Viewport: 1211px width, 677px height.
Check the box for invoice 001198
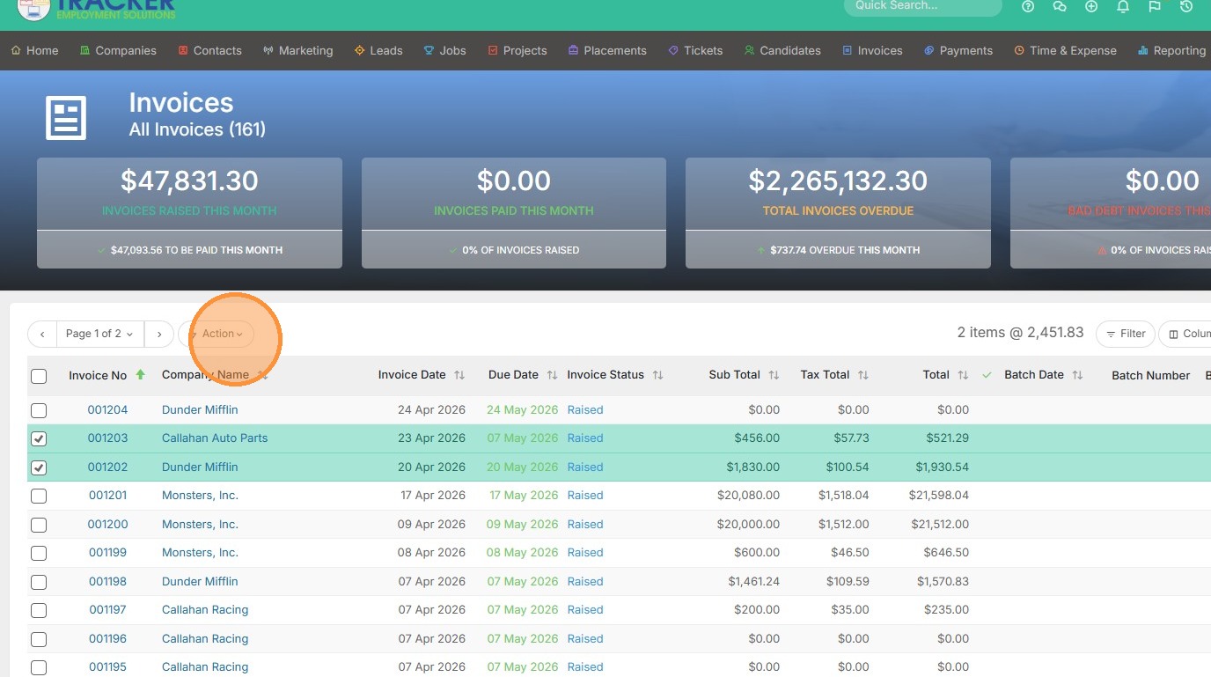(x=39, y=582)
